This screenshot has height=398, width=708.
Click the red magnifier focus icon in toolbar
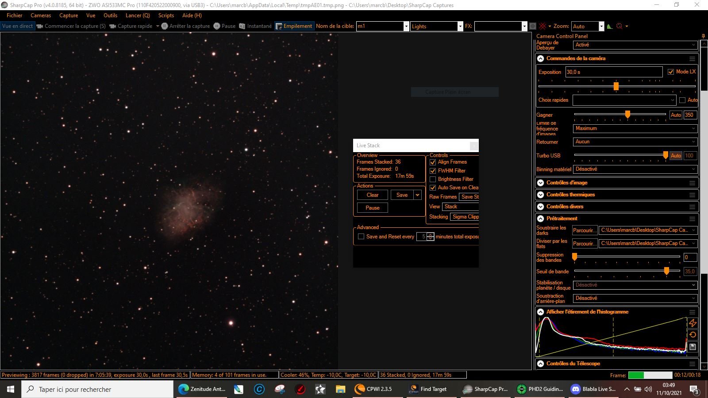[619, 26]
